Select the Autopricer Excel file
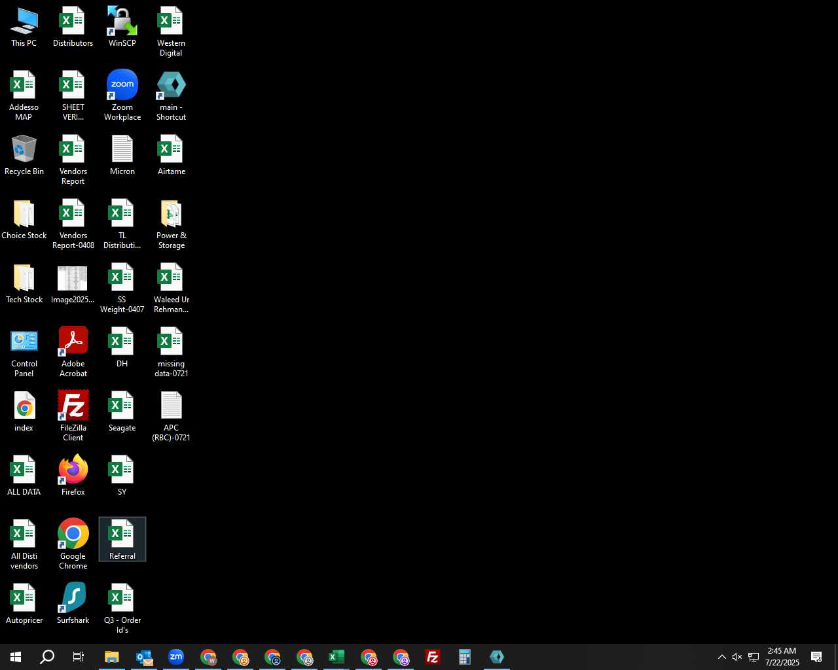 coord(24,605)
